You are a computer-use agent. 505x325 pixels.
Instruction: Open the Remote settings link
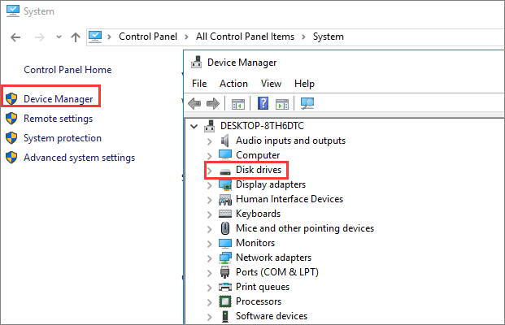pyautogui.click(x=58, y=119)
